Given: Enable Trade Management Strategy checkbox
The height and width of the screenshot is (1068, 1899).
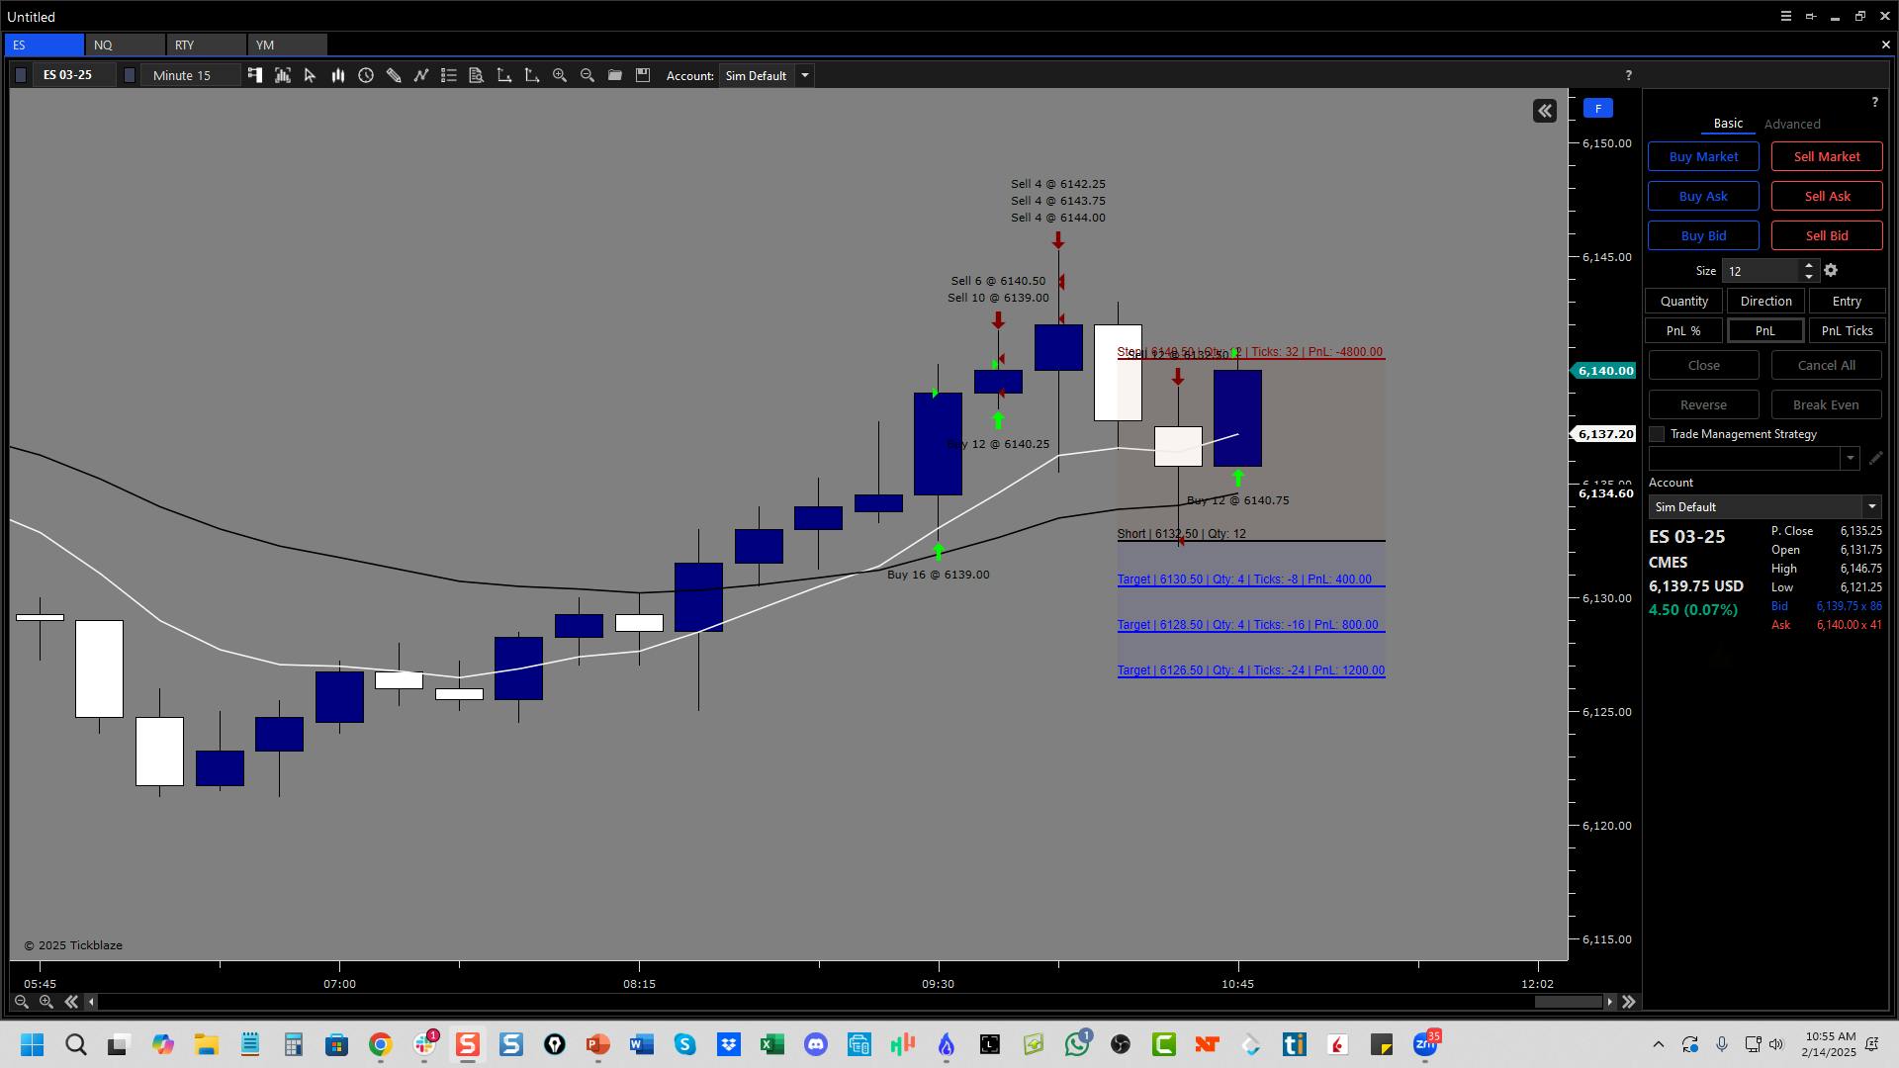Looking at the screenshot, I should pos(1657,434).
